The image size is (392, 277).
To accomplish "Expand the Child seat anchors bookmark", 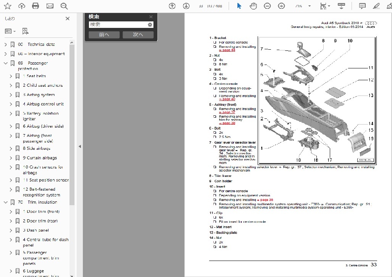I will tap(11, 86).
